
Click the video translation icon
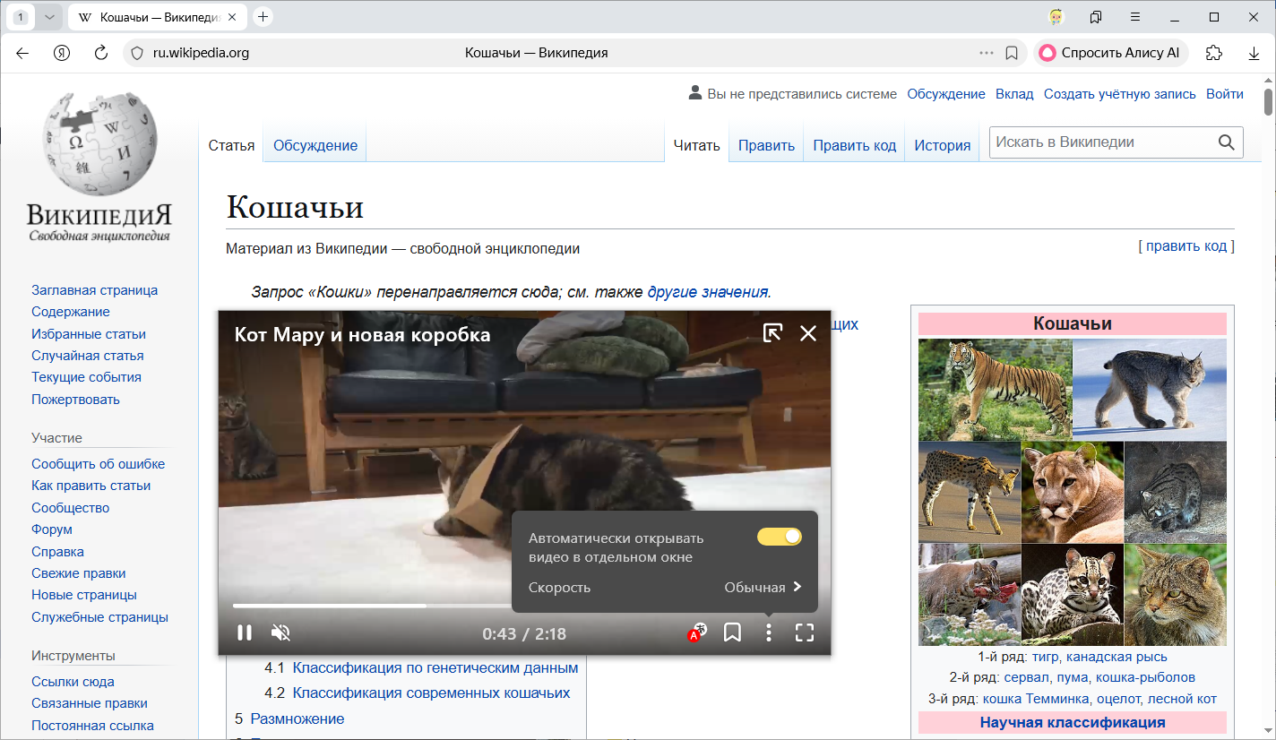[696, 632]
